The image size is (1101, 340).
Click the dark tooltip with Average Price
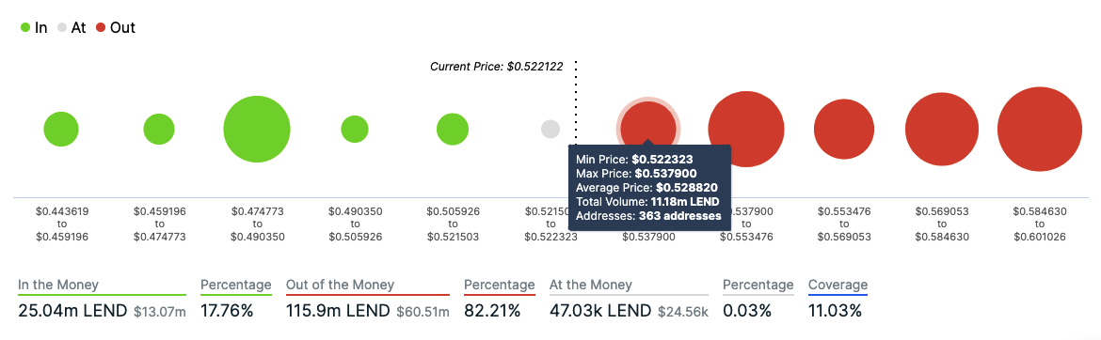click(649, 188)
